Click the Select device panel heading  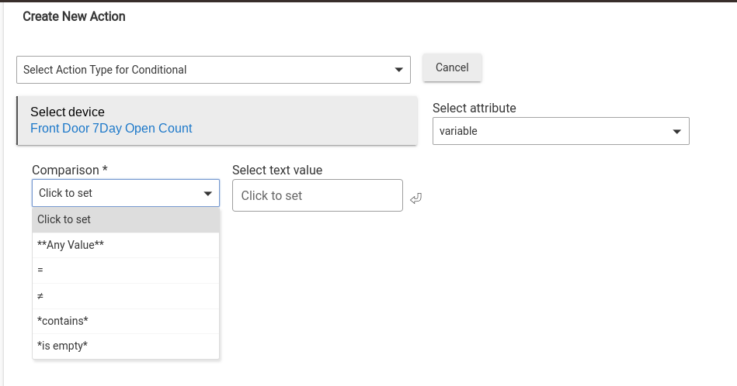(x=68, y=112)
